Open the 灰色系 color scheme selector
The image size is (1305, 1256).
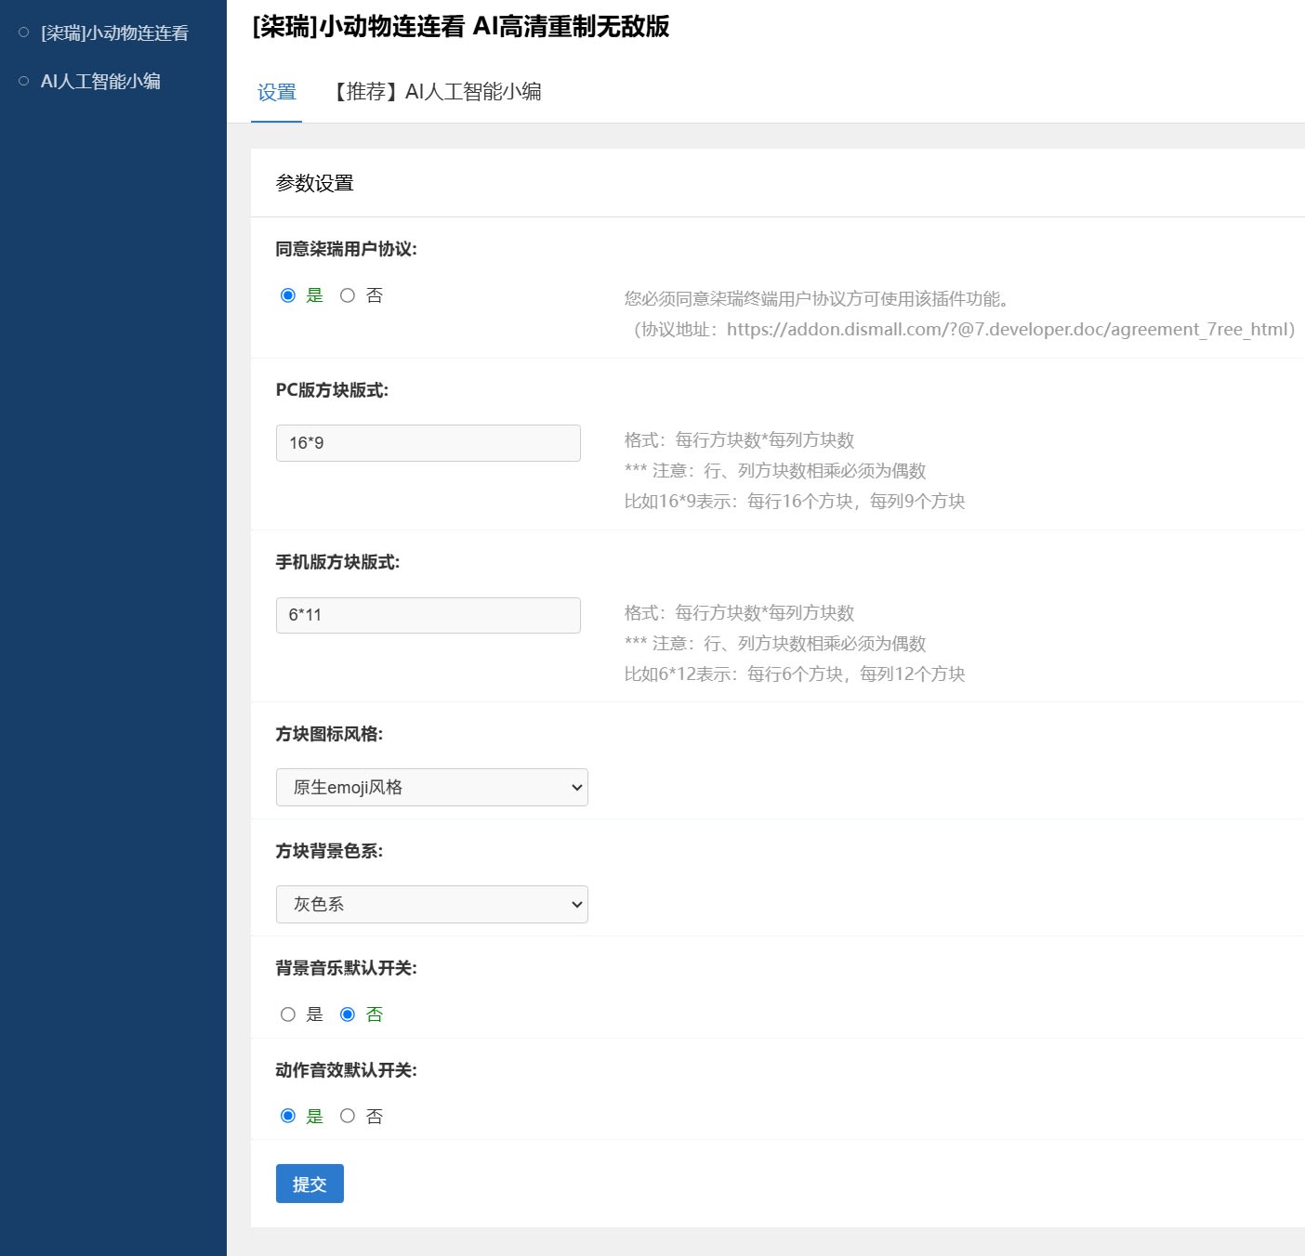[x=431, y=904]
